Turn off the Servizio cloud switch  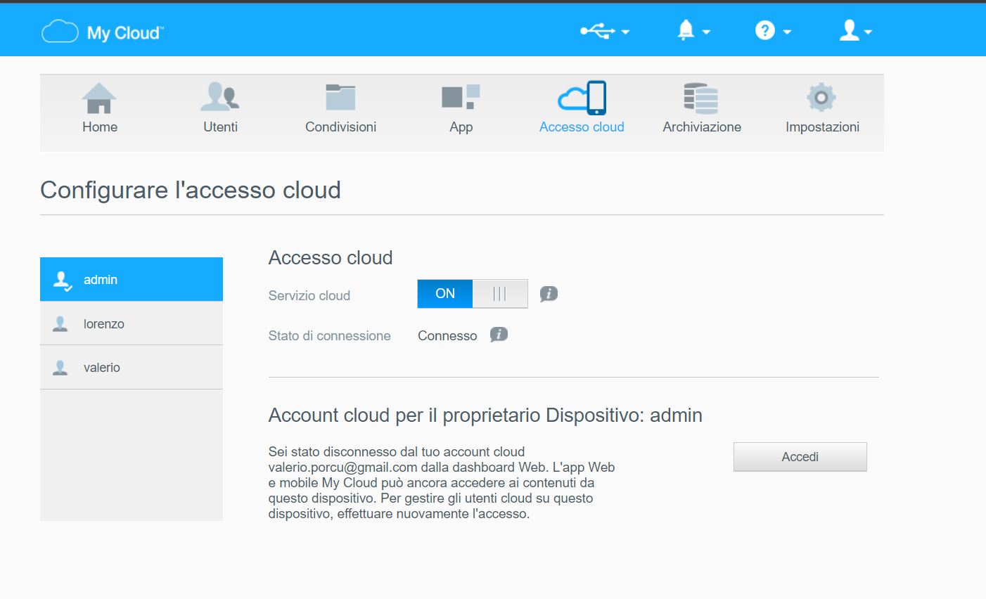click(x=473, y=294)
